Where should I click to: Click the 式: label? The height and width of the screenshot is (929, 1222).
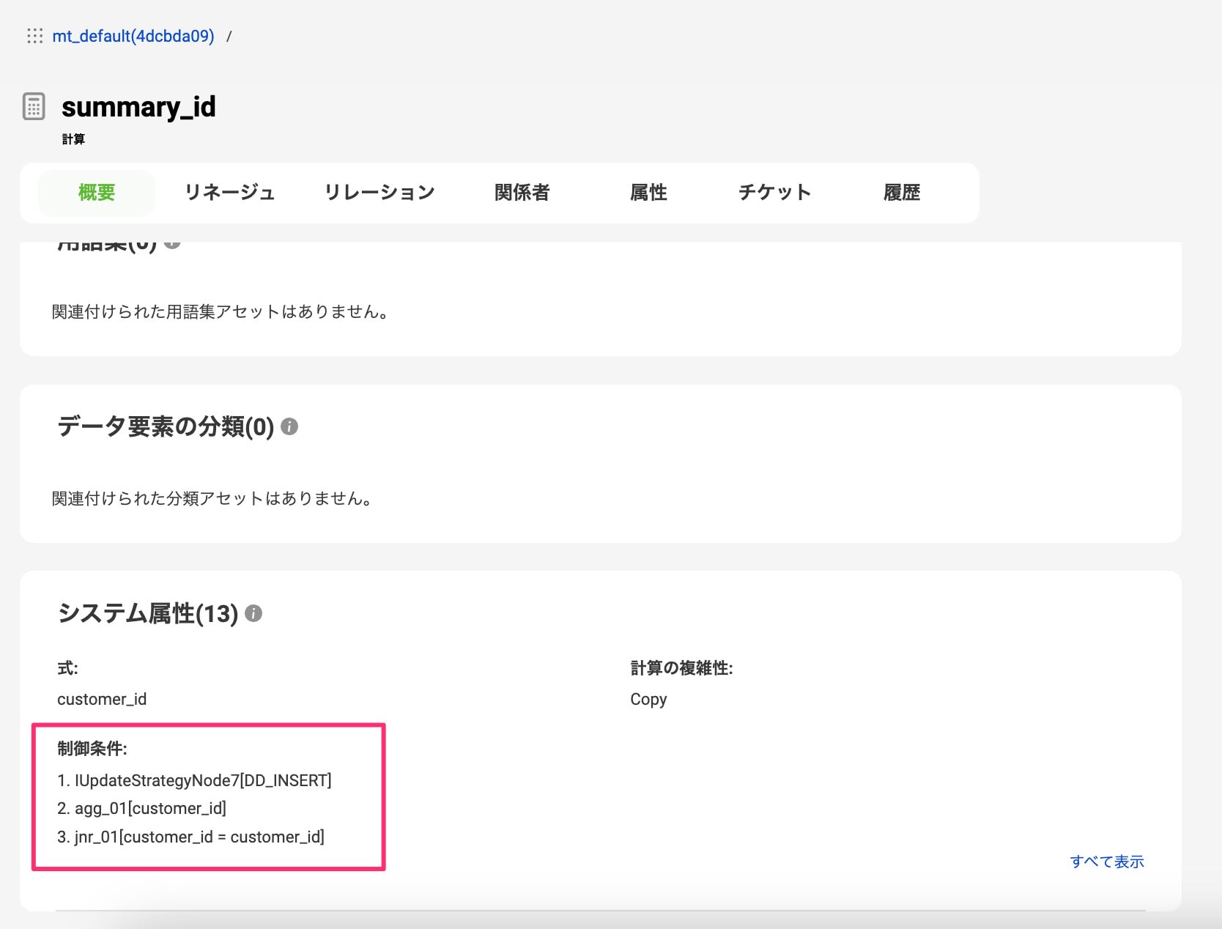[67, 668]
